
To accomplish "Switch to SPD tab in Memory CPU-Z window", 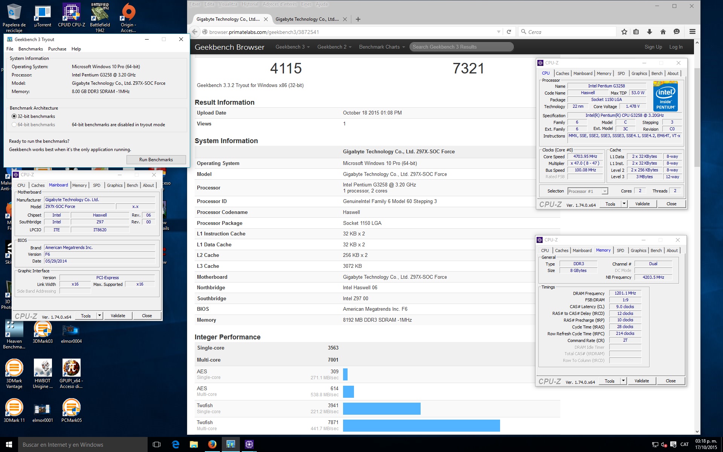I will coord(620,250).
